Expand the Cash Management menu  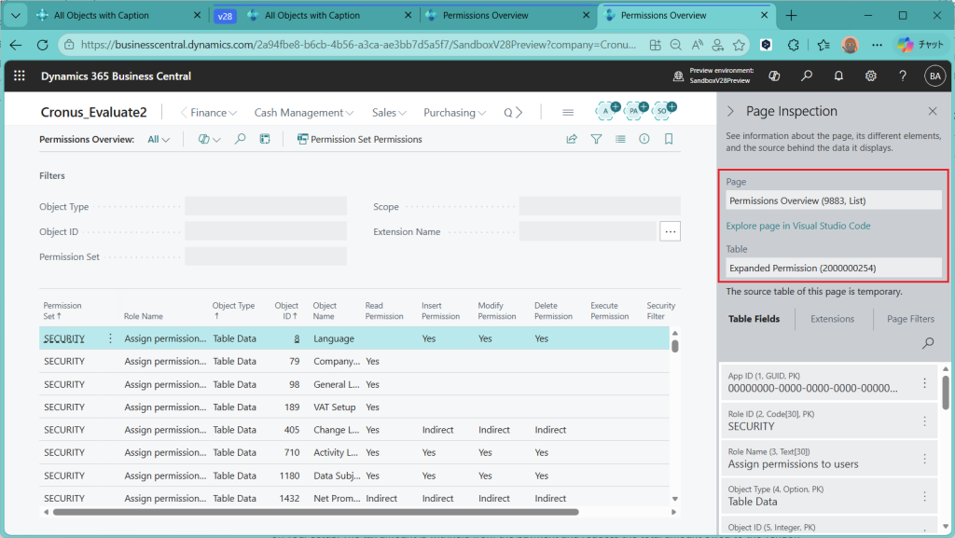(x=303, y=113)
